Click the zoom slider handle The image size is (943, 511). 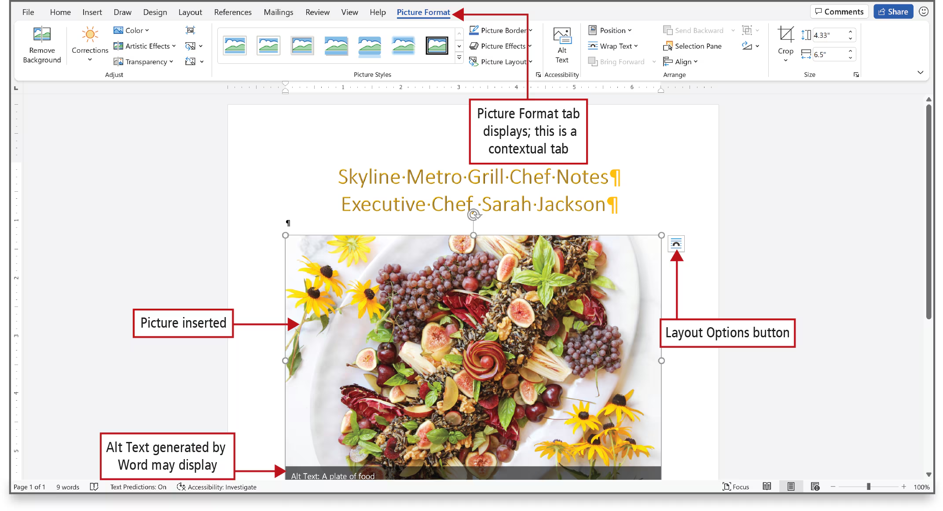[x=869, y=487]
